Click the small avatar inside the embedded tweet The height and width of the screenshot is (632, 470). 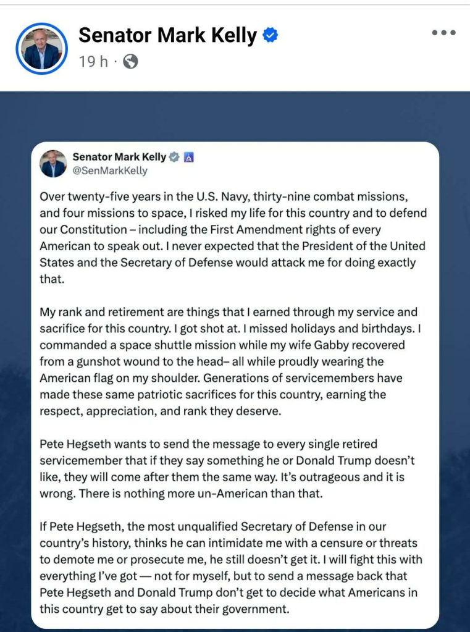coord(53,164)
